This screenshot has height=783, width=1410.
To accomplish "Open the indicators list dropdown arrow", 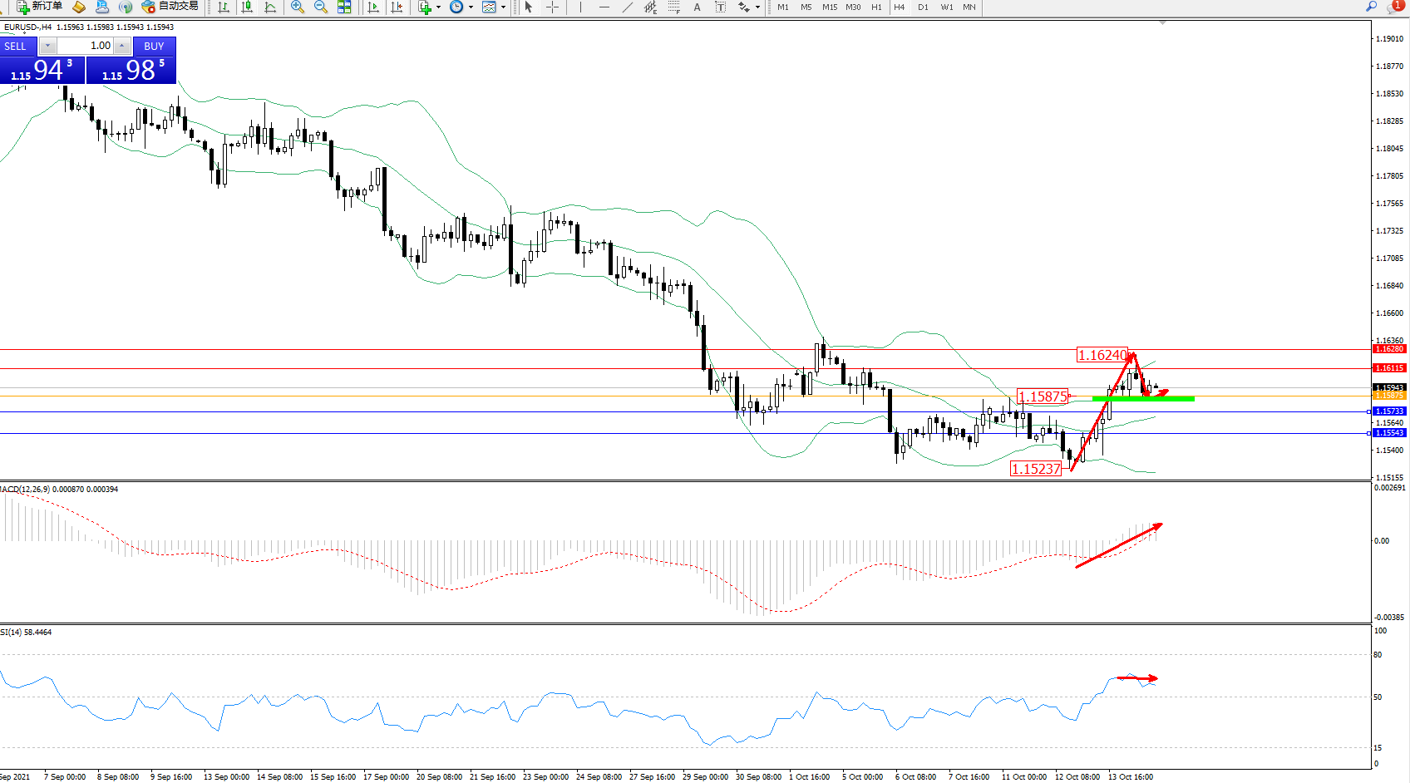I will 438,7.
